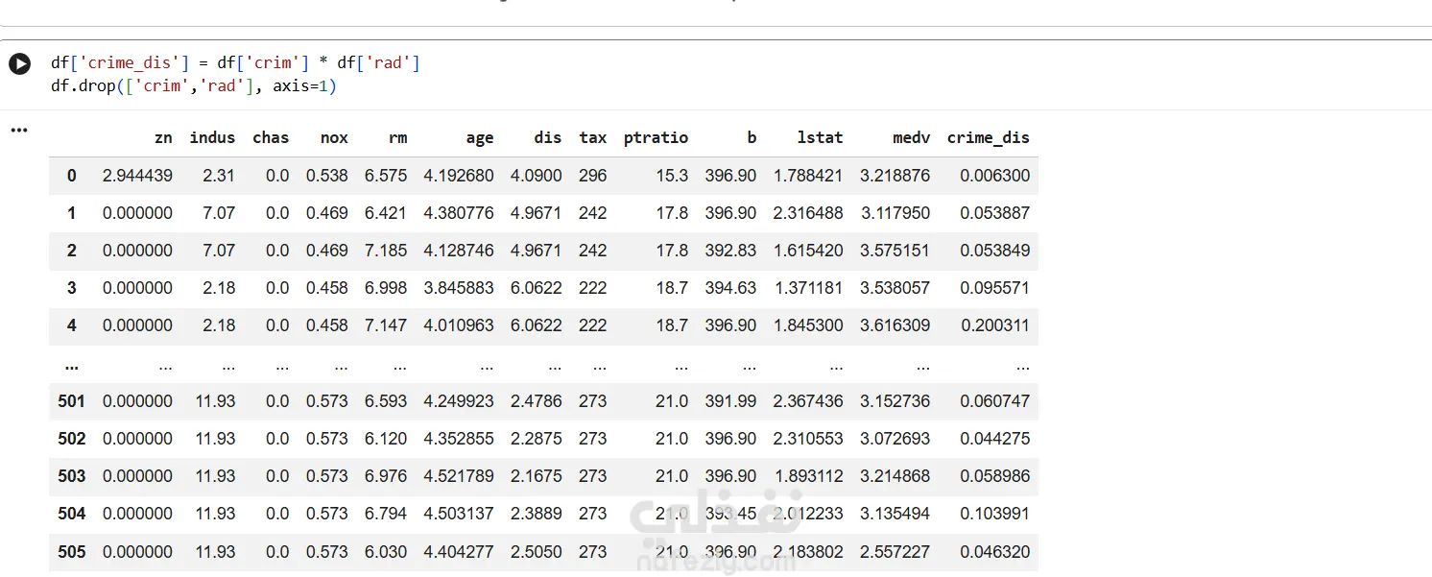Select the ptratio column header
The height and width of the screenshot is (577, 1432).
656,137
